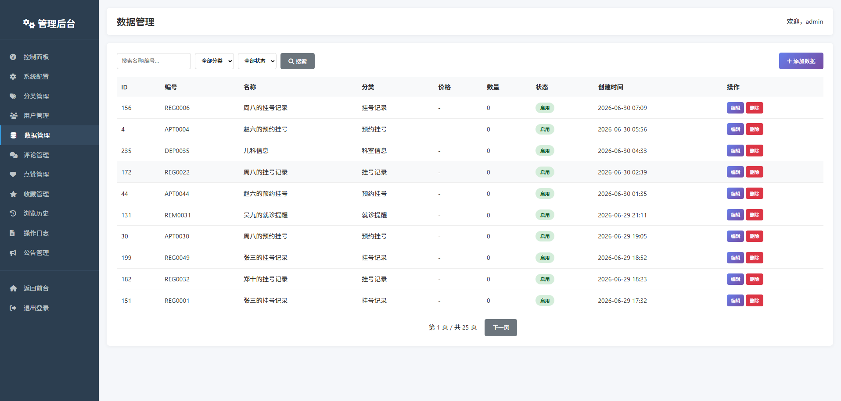Viewport: 841px width, 401px height.
Task: Go to the 下一页 page
Action: point(501,327)
